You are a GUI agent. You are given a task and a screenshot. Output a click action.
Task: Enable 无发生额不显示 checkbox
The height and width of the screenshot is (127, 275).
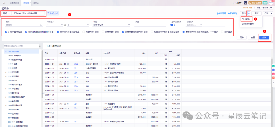tap(103, 32)
